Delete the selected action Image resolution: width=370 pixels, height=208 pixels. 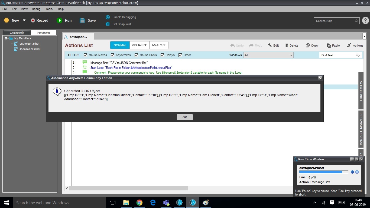(x=292, y=45)
